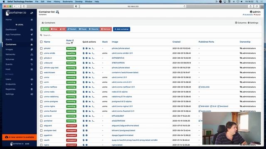This screenshot has width=266, height=149.
Task: Open the table Settings dropdown
Action: click(253, 23)
